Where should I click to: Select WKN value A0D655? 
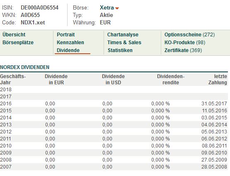tap(30, 15)
